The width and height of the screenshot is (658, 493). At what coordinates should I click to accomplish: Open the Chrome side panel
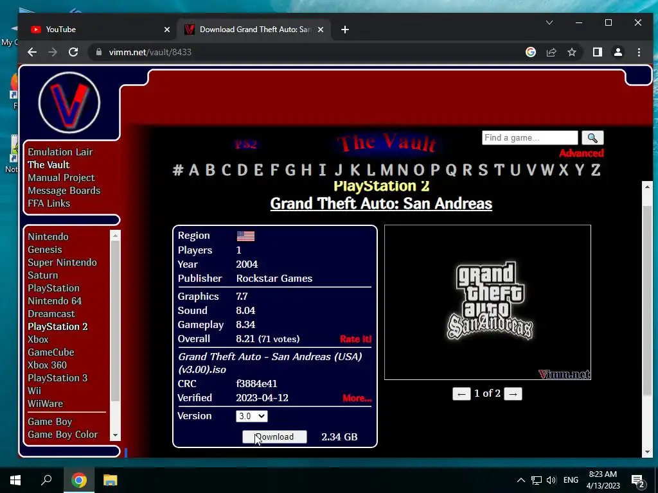597,52
